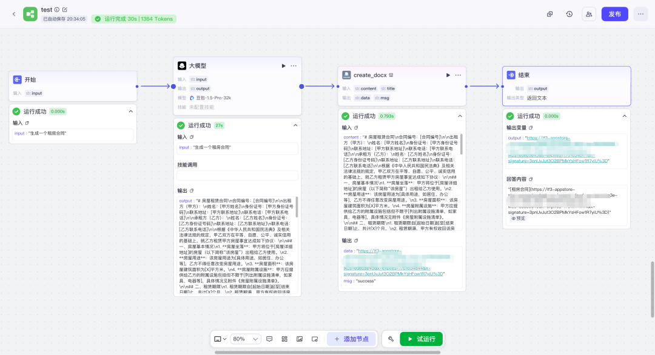Click the 添加节点 add node button
Image resolution: width=655 pixels, height=355 pixels.
point(352,339)
